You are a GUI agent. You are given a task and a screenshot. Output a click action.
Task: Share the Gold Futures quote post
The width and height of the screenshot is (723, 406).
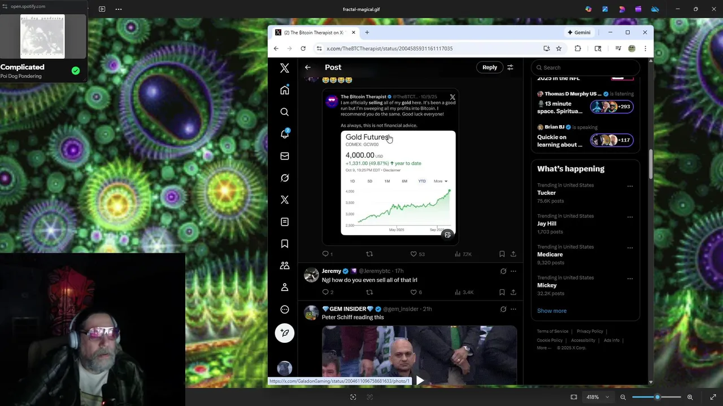click(513, 254)
